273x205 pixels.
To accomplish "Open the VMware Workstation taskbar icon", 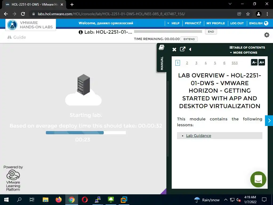I will click(124, 200).
